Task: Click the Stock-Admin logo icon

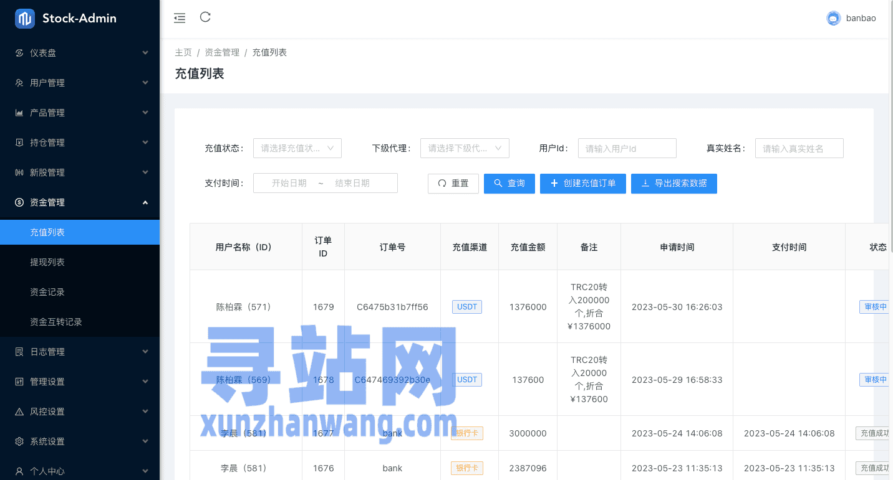Action: 25,19
